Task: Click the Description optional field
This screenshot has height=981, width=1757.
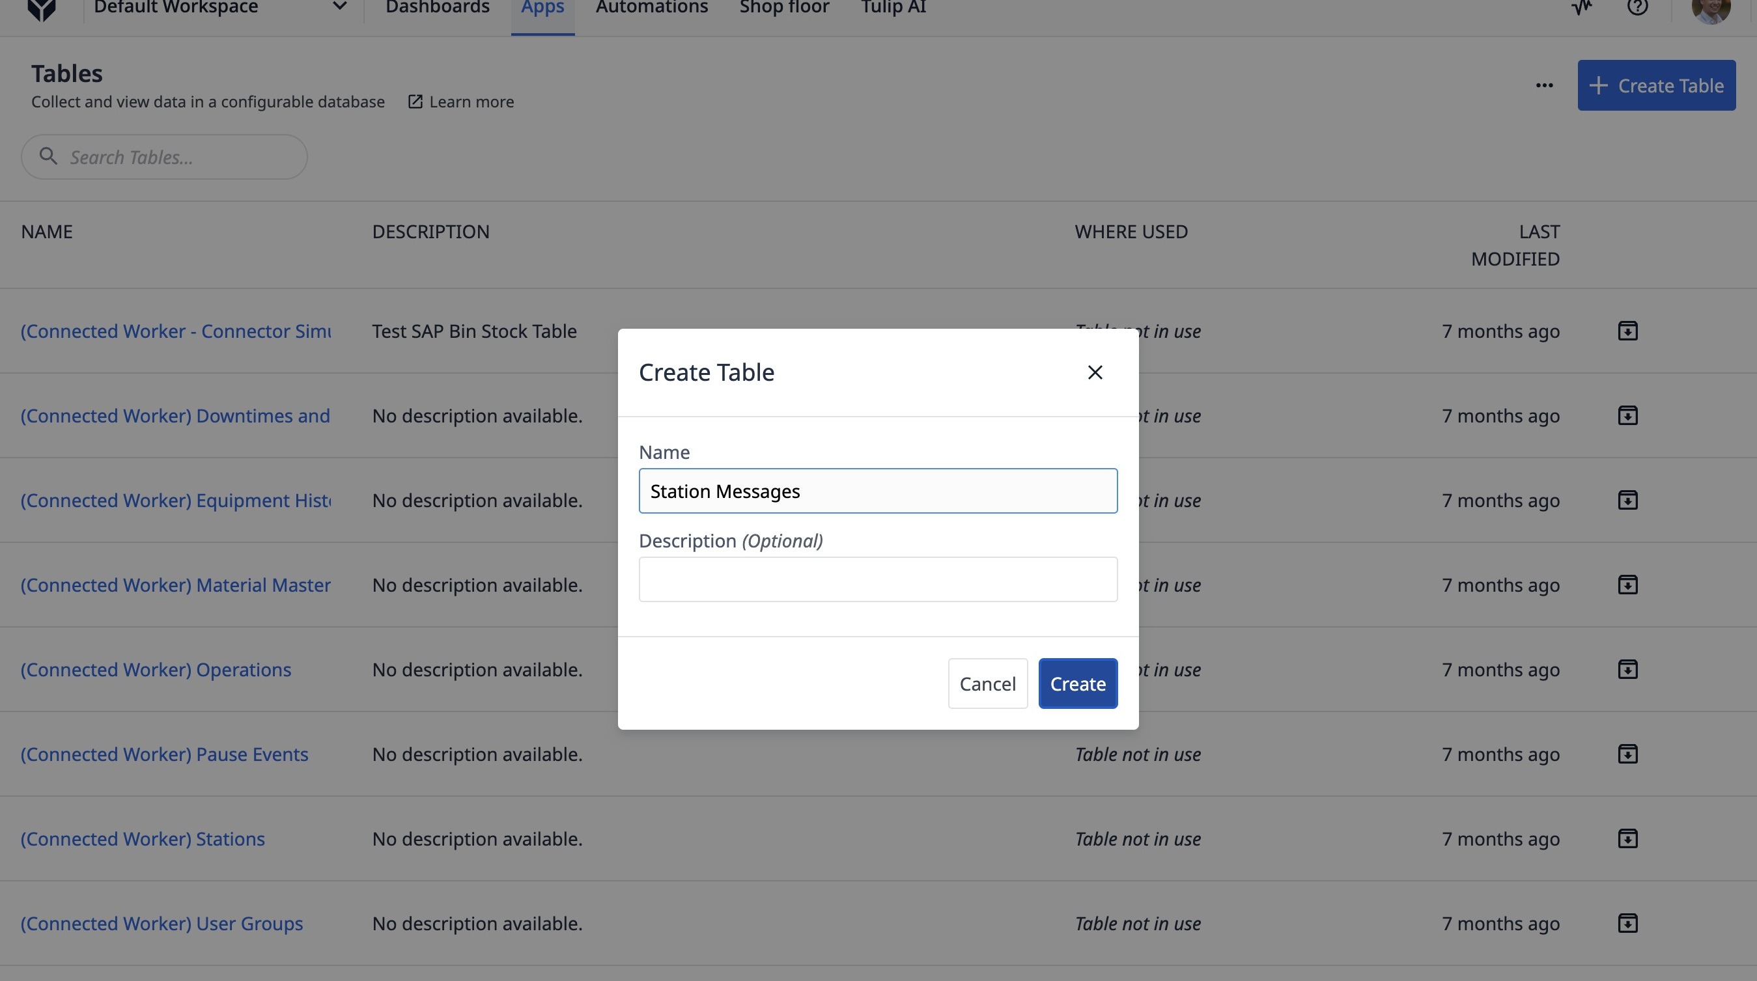Action: pos(877,579)
